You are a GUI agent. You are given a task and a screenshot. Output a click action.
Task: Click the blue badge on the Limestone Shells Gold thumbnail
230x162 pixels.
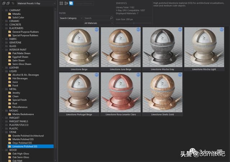[x=180, y=75]
